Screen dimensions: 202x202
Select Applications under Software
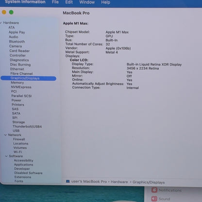point(24,165)
